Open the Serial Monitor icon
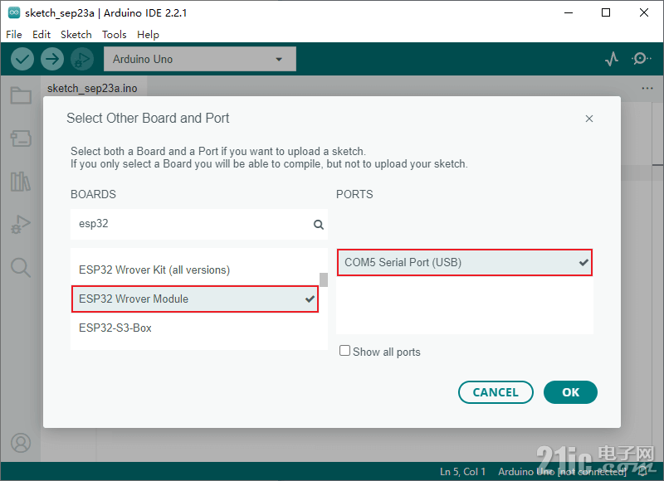Viewport: 664px width, 481px height. (641, 58)
